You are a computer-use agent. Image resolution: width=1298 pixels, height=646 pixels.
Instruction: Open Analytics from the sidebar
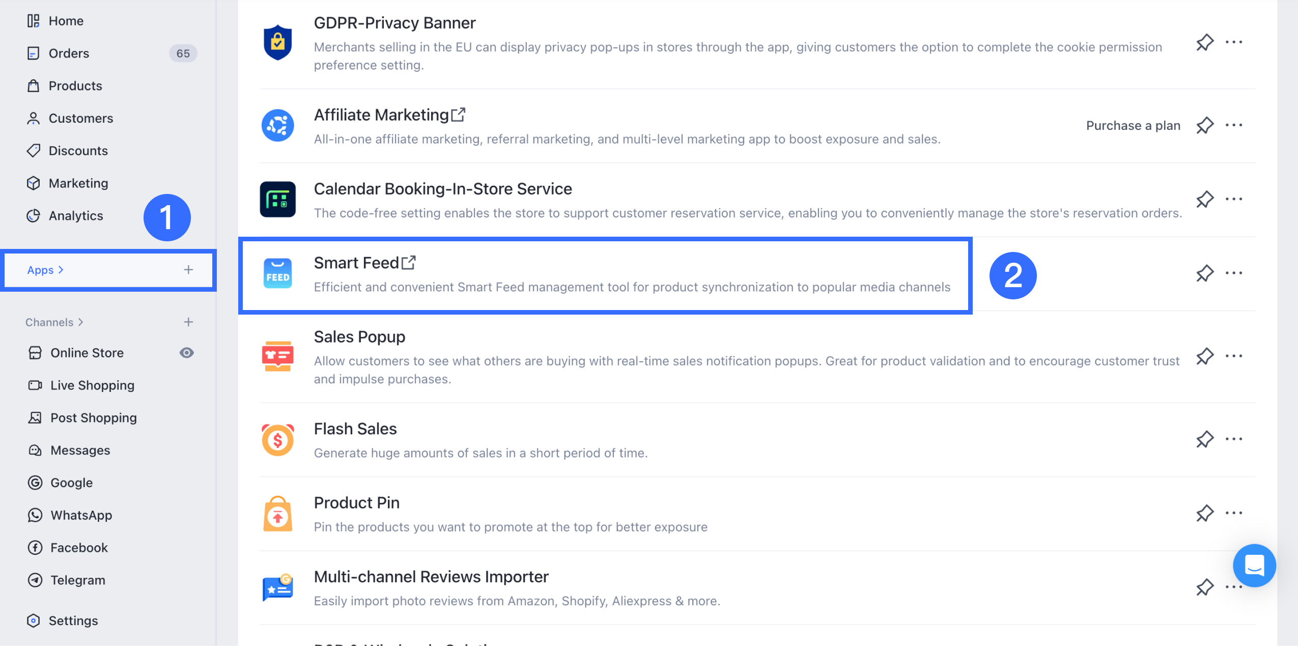coord(75,216)
